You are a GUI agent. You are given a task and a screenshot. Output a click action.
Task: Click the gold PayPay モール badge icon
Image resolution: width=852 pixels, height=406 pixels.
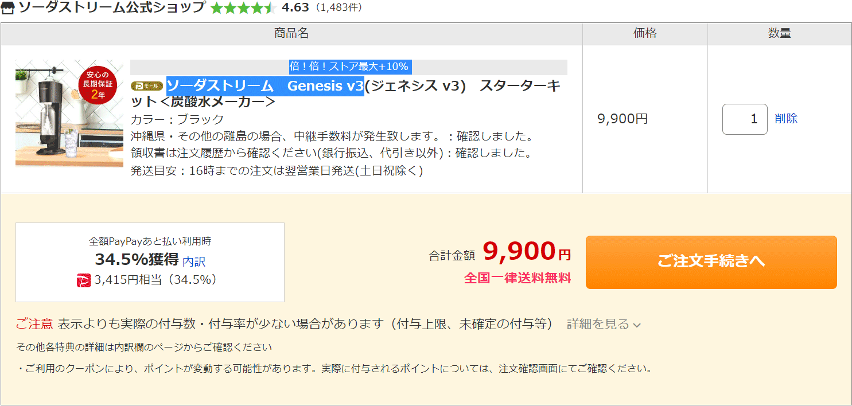pyautogui.click(x=148, y=86)
